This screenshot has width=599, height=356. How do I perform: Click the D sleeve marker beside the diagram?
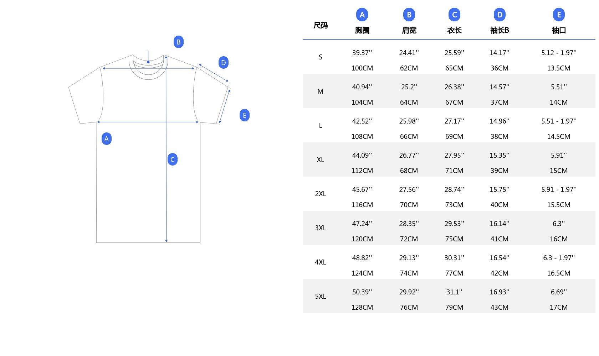224,63
